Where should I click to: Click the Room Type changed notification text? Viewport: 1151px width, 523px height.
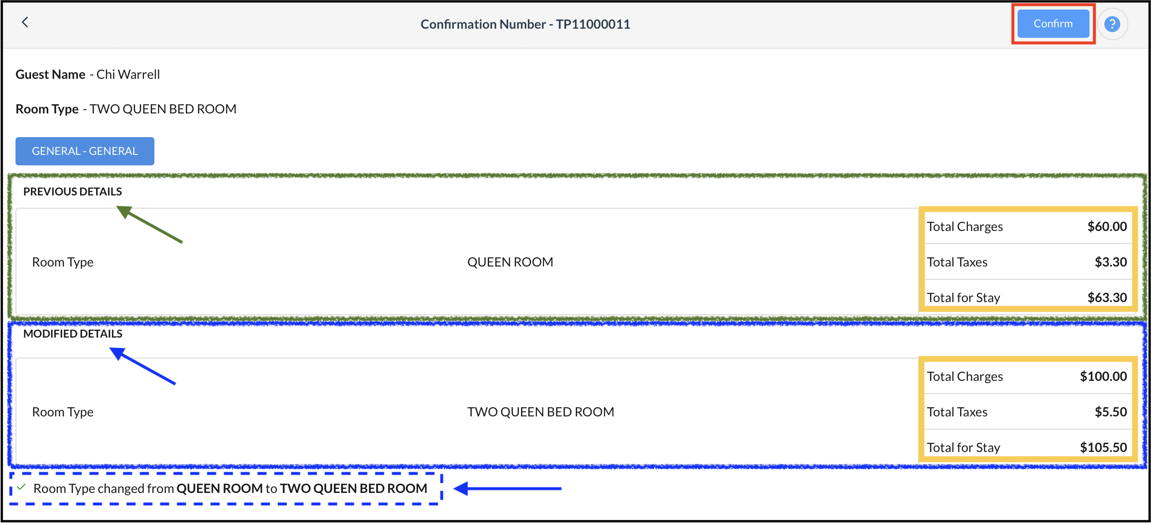(230, 489)
